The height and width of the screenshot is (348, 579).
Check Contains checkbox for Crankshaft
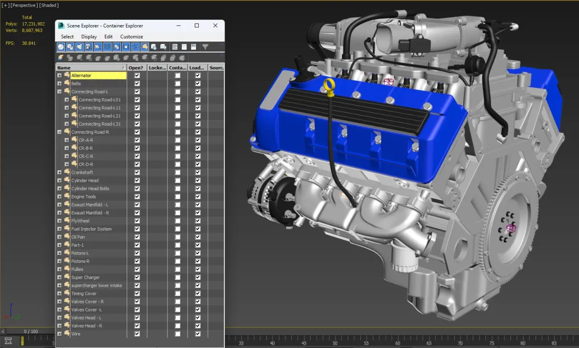[x=178, y=172]
